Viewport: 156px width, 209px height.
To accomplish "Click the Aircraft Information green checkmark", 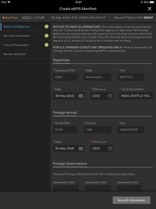I will (46, 36).
